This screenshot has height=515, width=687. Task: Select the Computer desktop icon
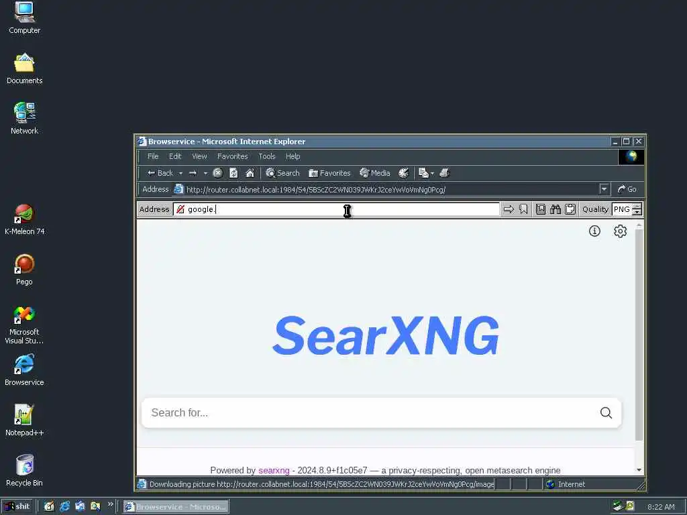click(x=25, y=18)
